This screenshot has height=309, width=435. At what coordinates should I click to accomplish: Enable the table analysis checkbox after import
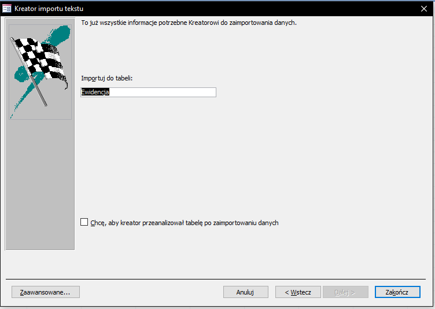tap(84, 222)
